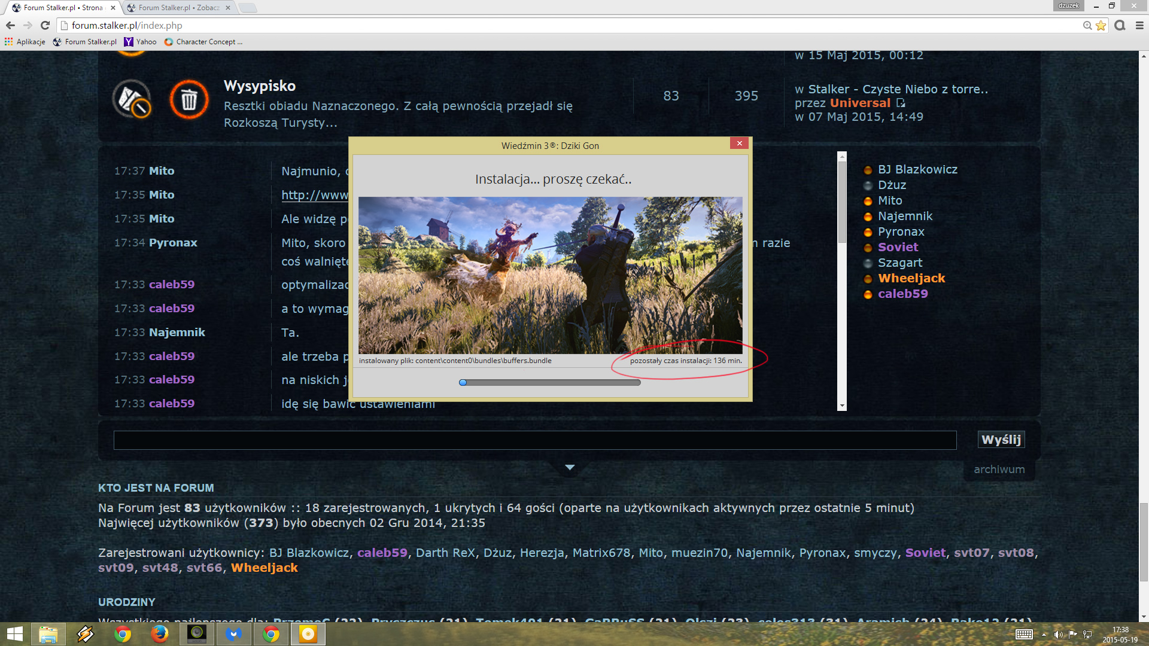Open the Malwarebytes blue taskbar icon

click(234, 634)
